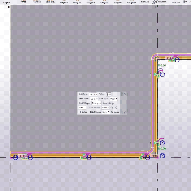Choose the JOIN RAIL tool
The height and width of the screenshot is (191, 191).
(50, 2)
